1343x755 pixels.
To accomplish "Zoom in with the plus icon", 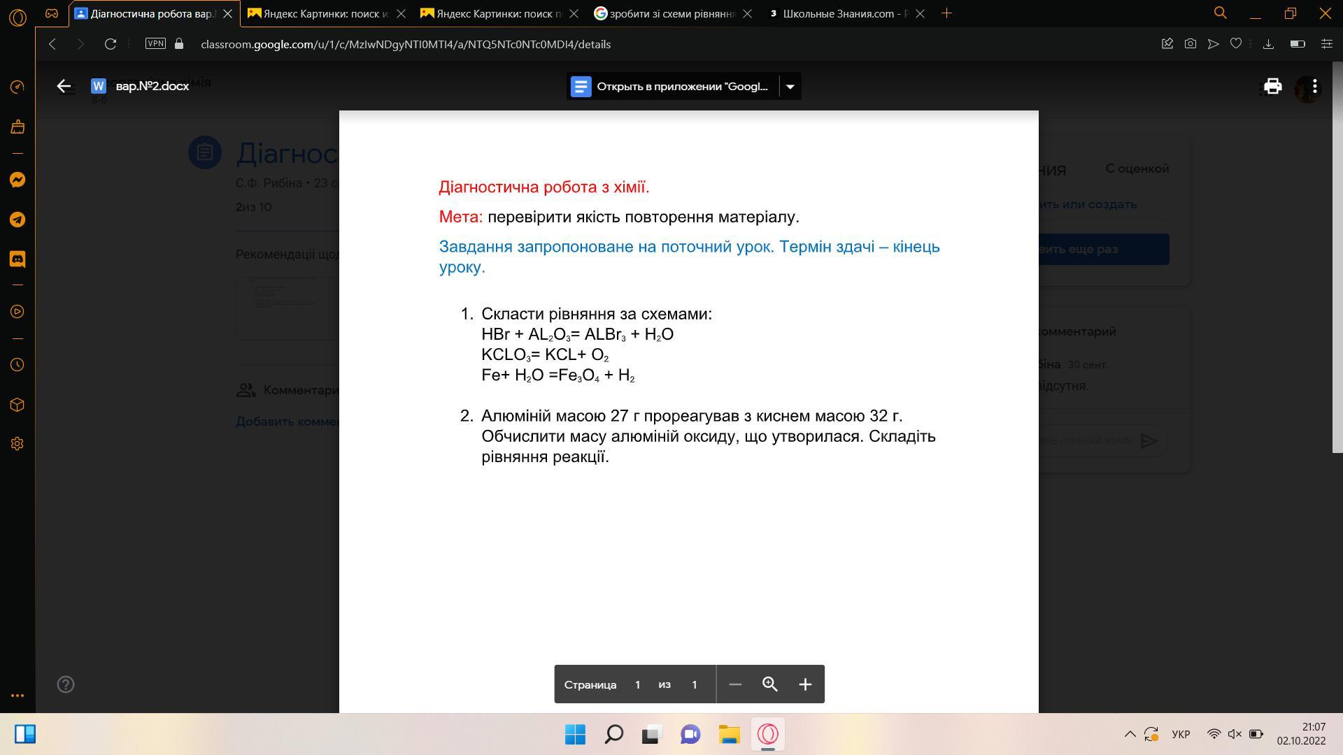I will (x=805, y=684).
